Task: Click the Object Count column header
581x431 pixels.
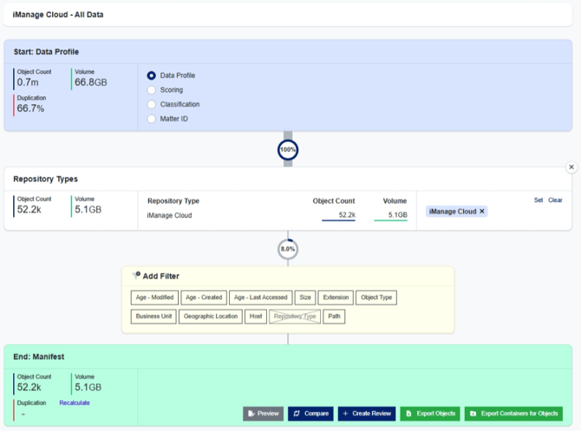Action: point(334,201)
